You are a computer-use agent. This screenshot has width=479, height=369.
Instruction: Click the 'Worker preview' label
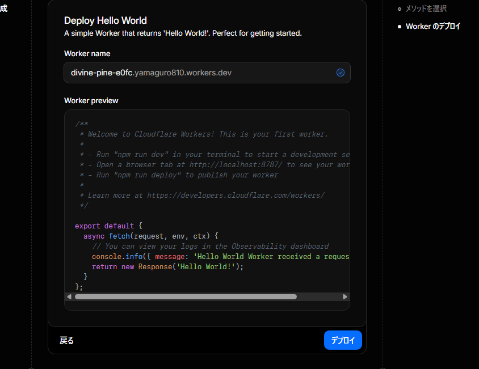[91, 101]
